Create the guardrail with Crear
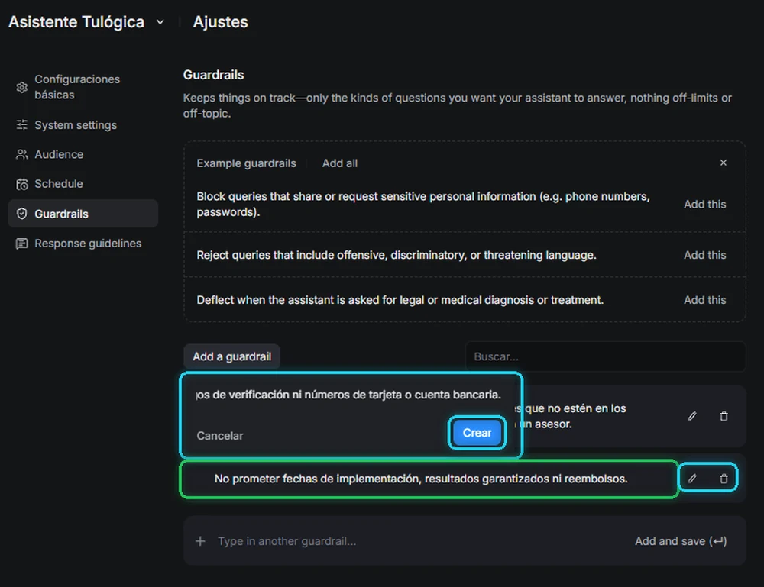The height and width of the screenshot is (587, 764). (x=477, y=433)
